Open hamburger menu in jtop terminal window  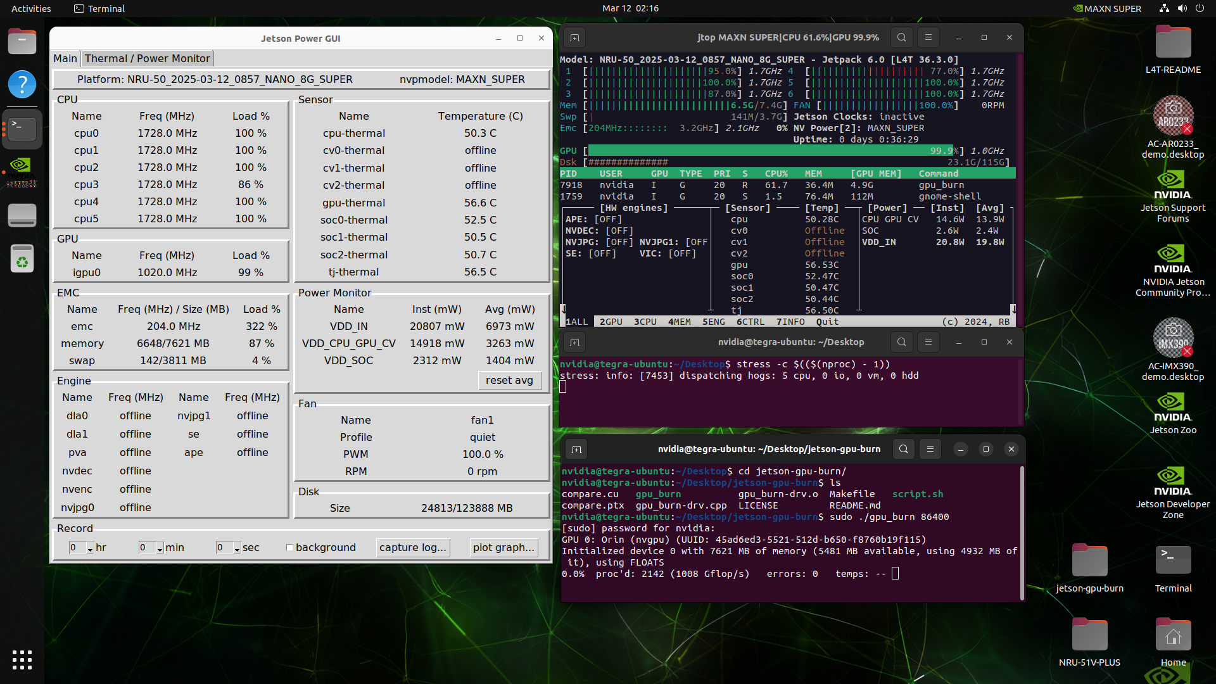point(928,37)
